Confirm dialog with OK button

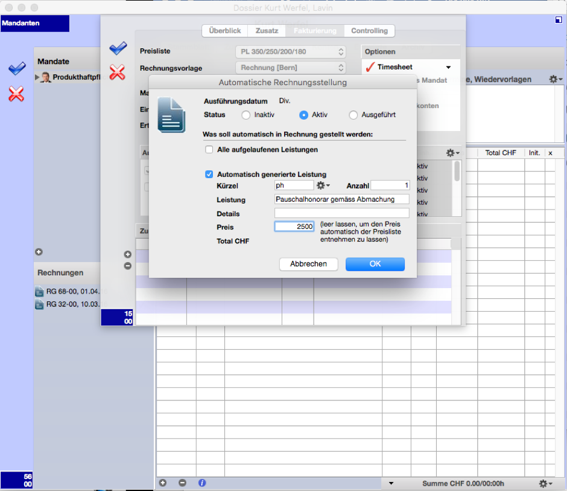(x=375, y=264)
